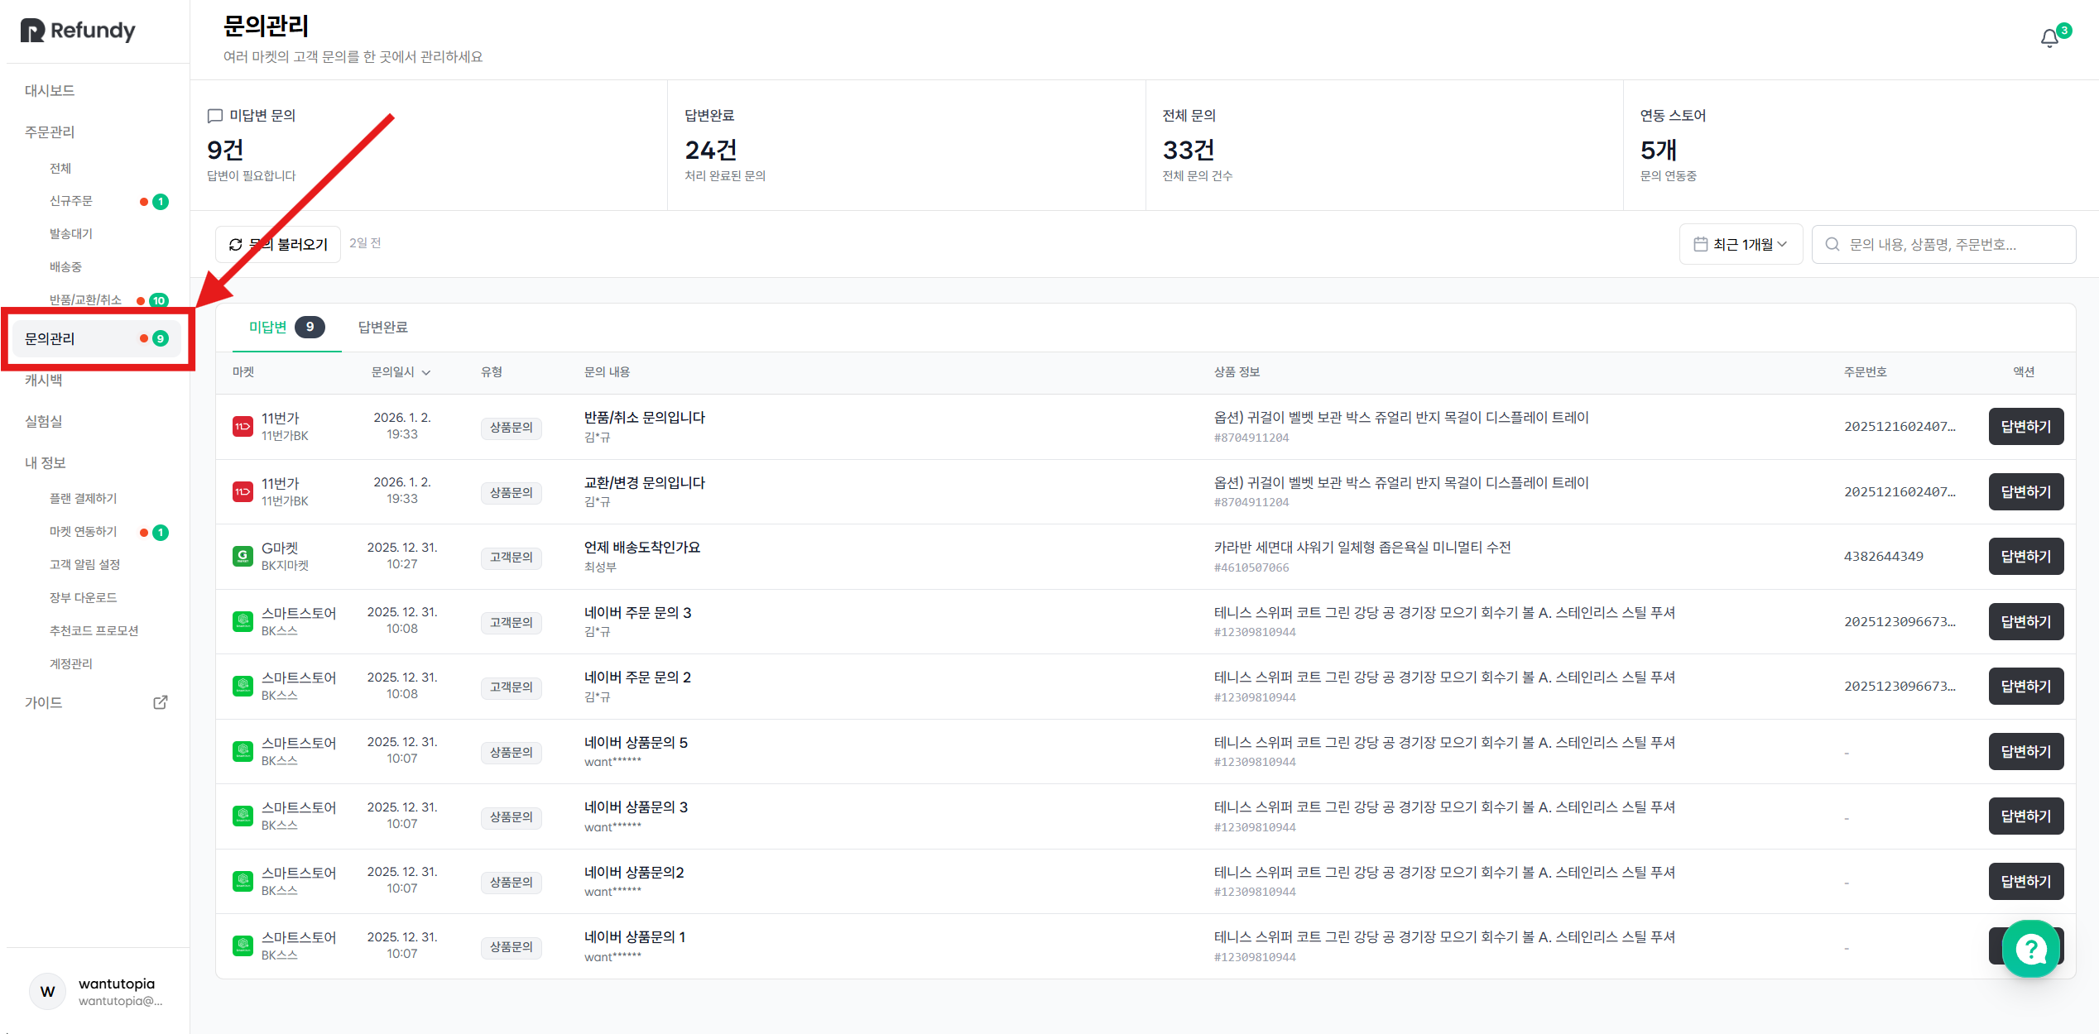Select 계정관리 in the sidebar
Image resolution: width=2099 pixels, height=1034 pixels.
pyautogui.click(x=71, y=664)
